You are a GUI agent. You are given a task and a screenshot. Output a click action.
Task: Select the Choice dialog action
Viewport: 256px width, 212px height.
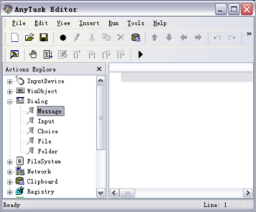[48, 131]
